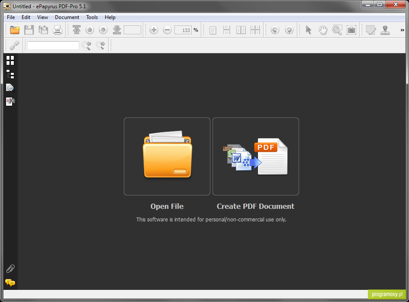Go to last page arrow icon
409x302 pixels.
(x=116, y=30)
